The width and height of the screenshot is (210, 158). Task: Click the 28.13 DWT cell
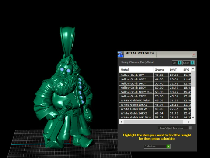(175, 104)
